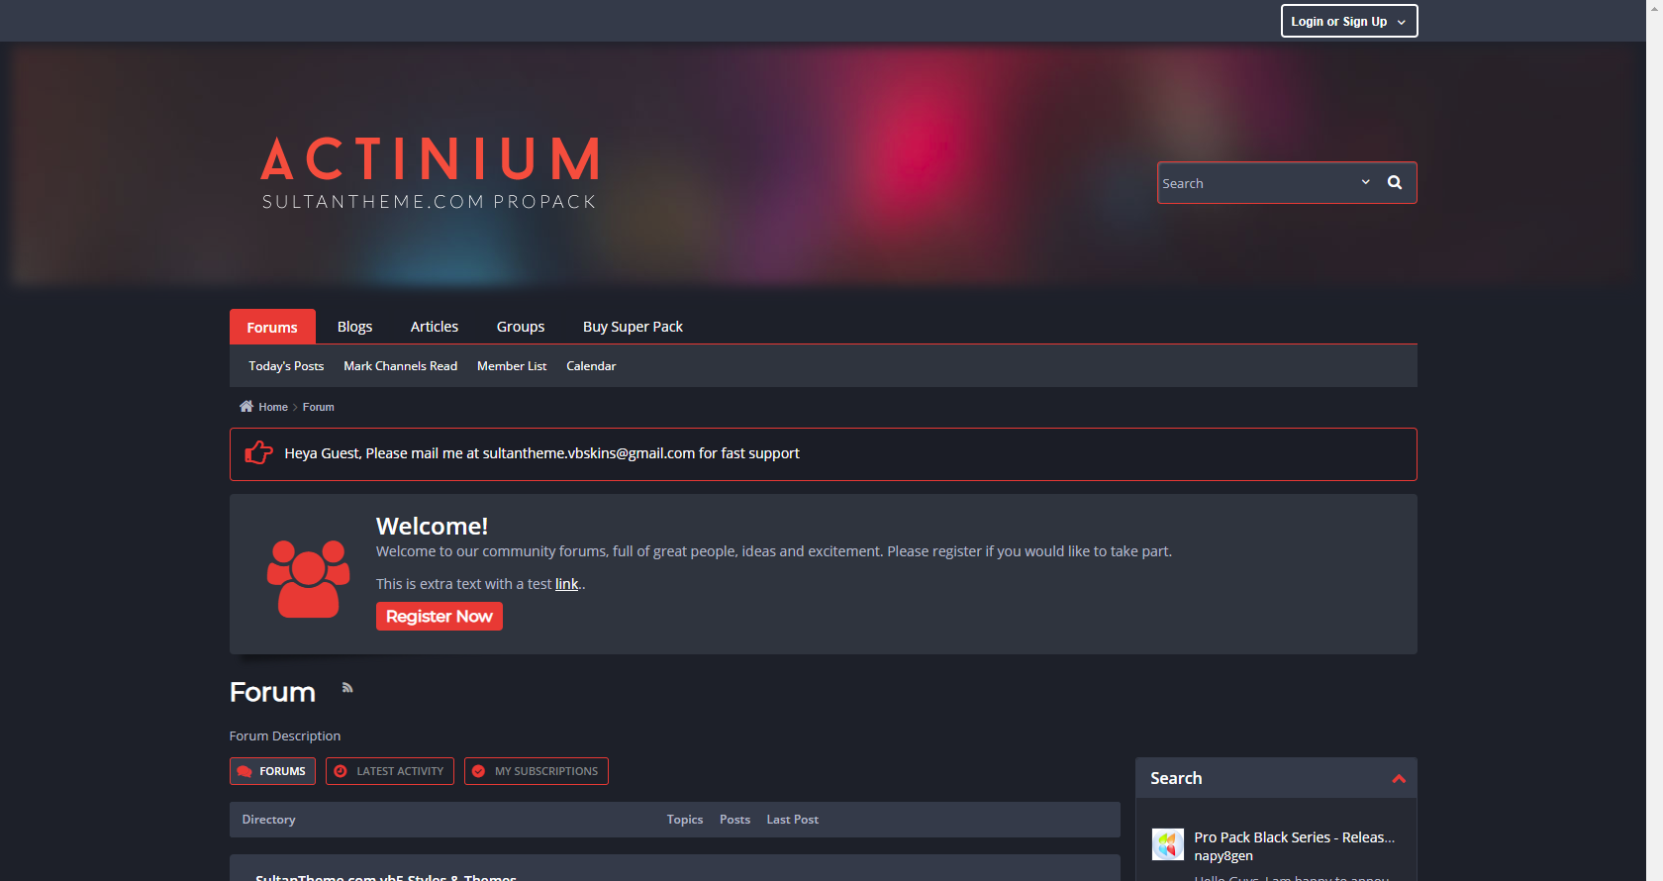The image size is (1663, 881).
Task: Switch to the Latest Activity tab
Action: tap(390, 771)
